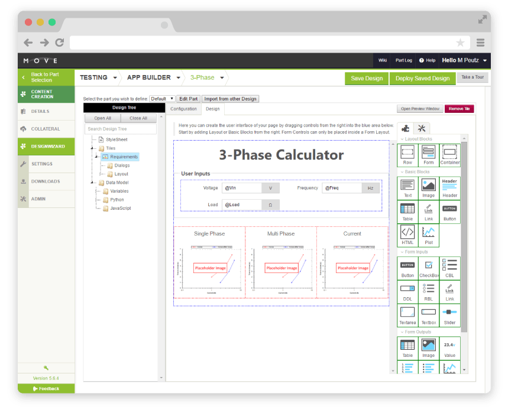Collapse the Form Outputs section

[x=416, y=332]
